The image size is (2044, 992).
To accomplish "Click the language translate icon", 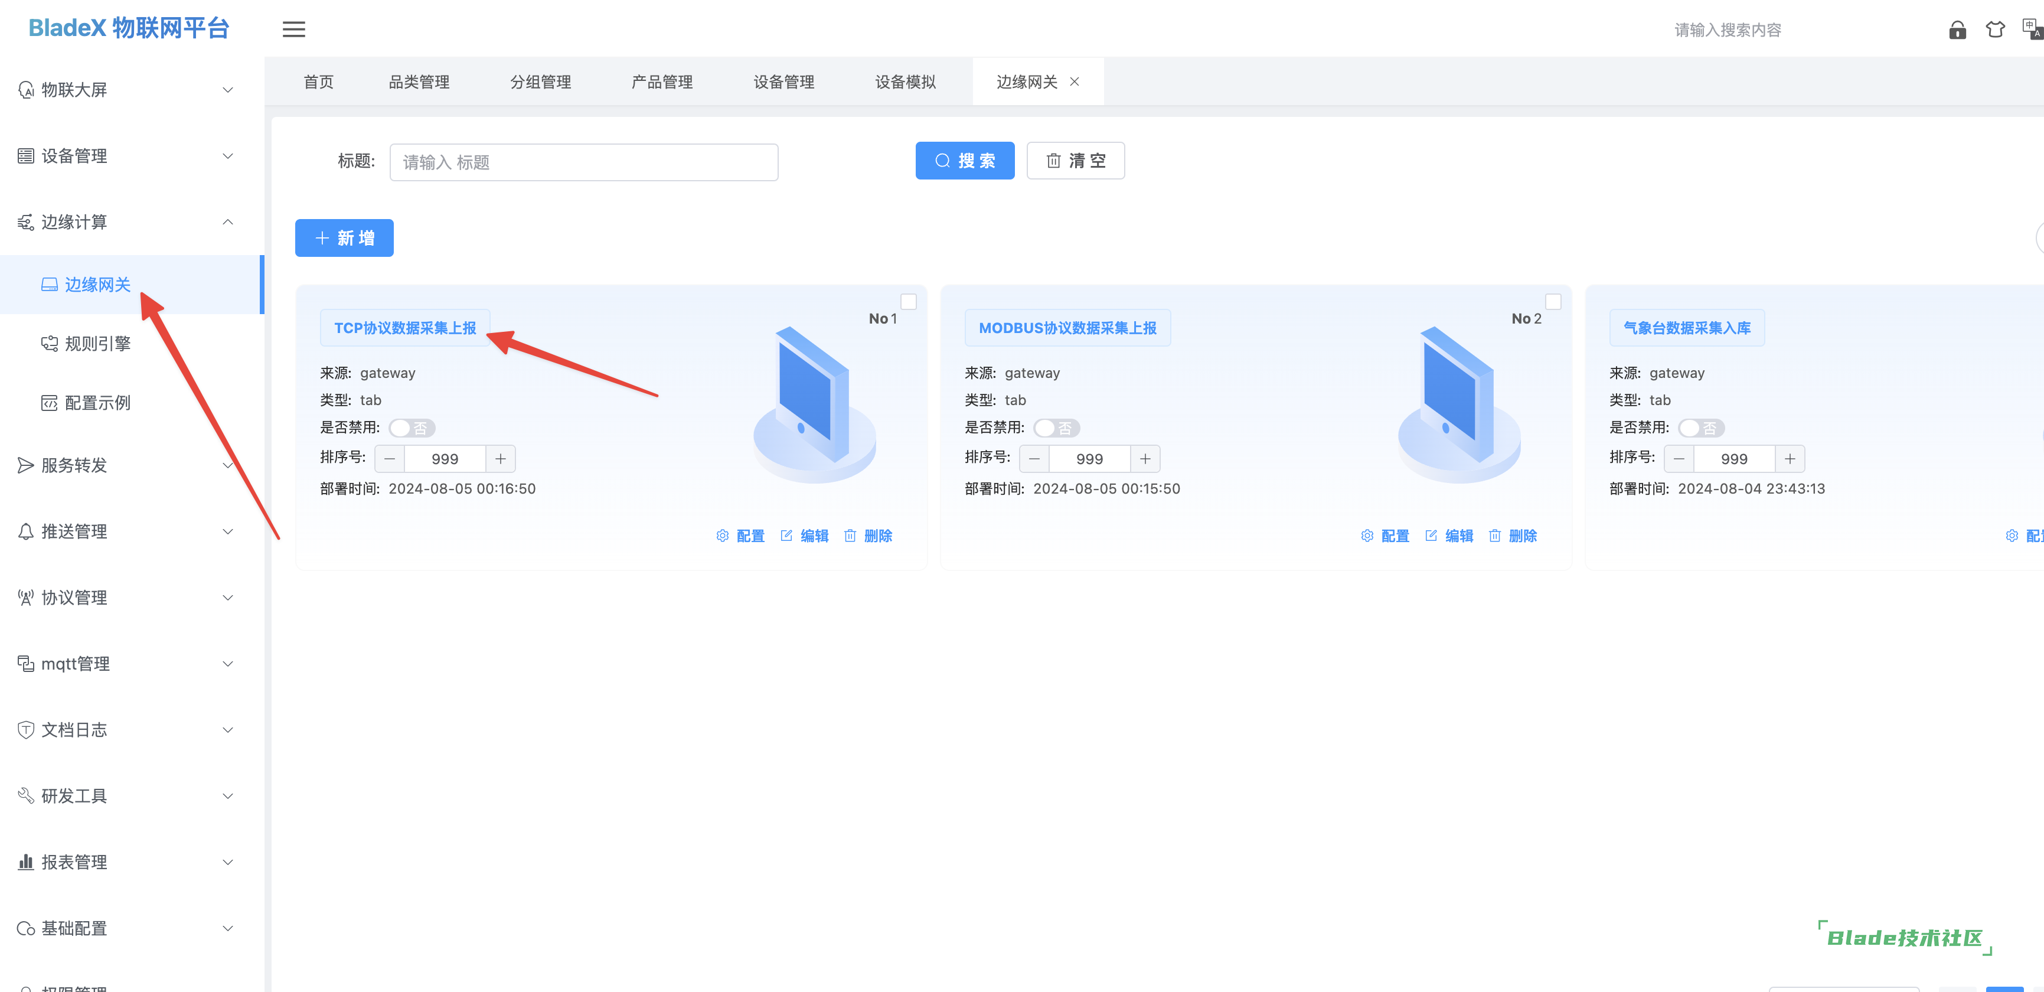I will click(x=2033, y=28).
